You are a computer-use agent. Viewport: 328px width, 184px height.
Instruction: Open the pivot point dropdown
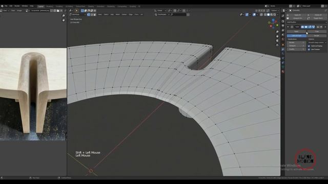pyautogui.click(x=170, y=11)
